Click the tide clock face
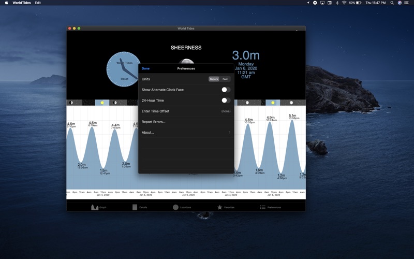Viewport: 414px width, 259px height. pos(124,69)
